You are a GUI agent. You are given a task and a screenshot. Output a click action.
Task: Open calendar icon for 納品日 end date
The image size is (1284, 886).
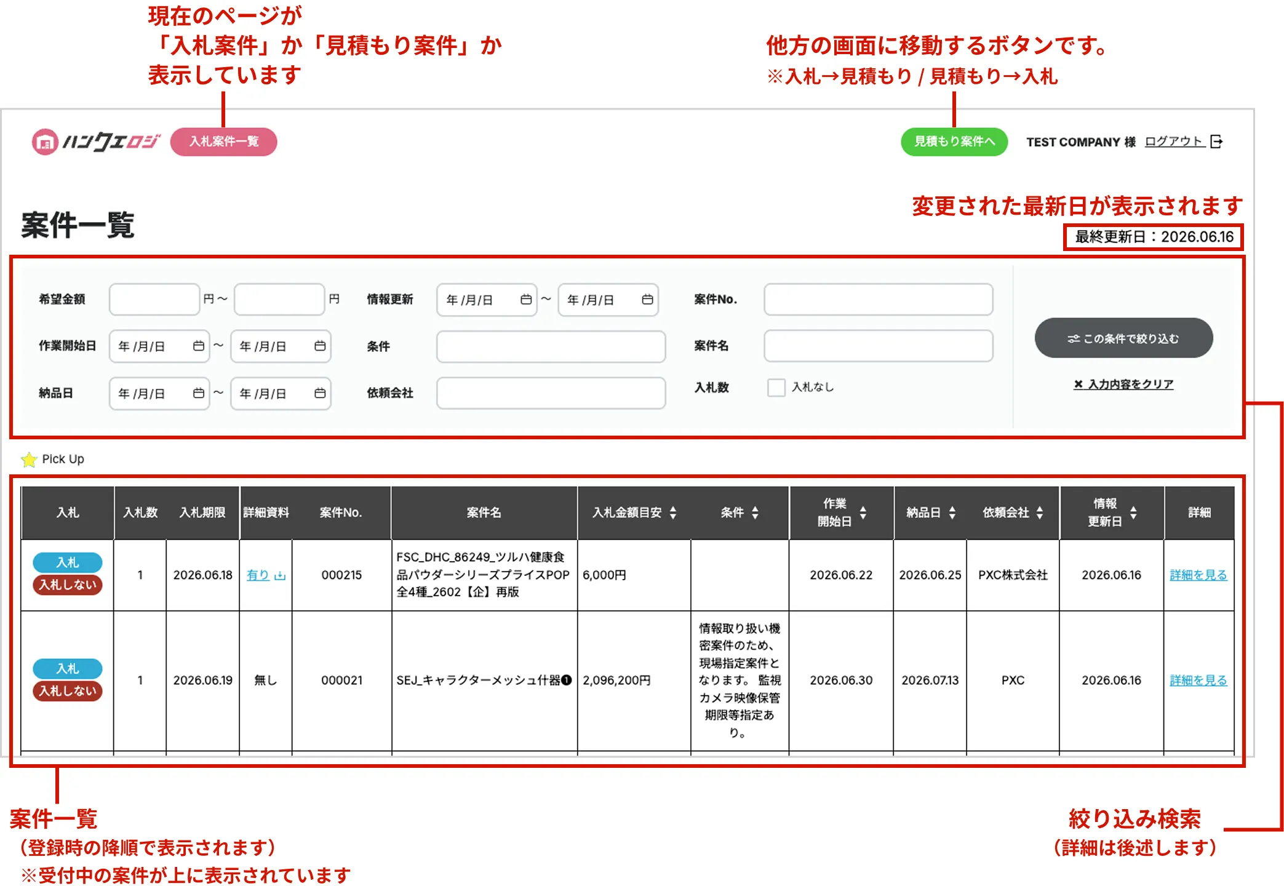pyautogui.click(x=320, y=393)
